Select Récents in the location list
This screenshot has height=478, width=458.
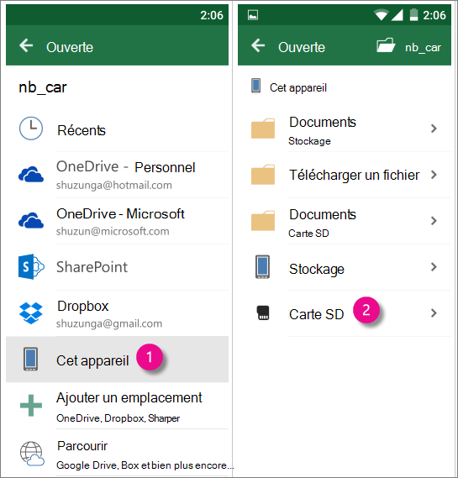pyautogui.click(x=117, y=129)
